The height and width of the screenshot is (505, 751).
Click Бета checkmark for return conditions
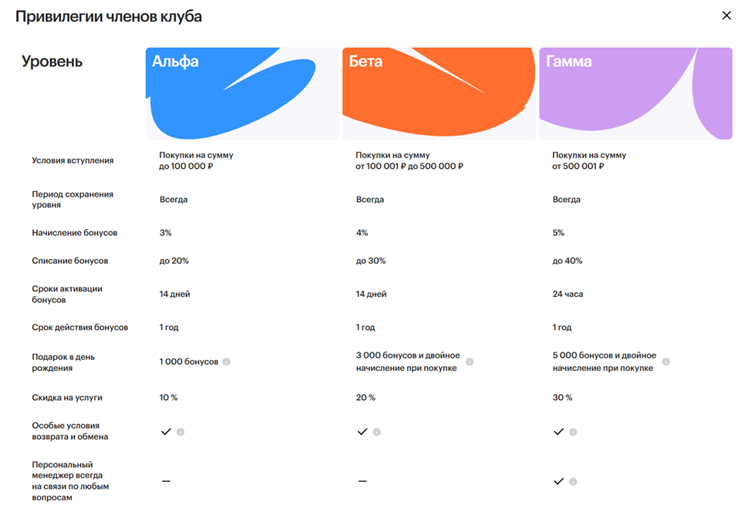(x=362, y=432)
